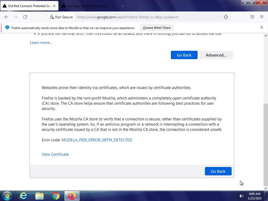The image size is (268, 201).
Task: Click 'Choose What I Share' button
Action: pos(157,28)
